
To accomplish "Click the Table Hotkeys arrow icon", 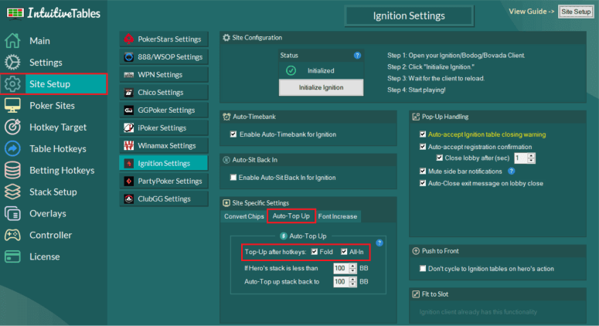I will [12, 148].
